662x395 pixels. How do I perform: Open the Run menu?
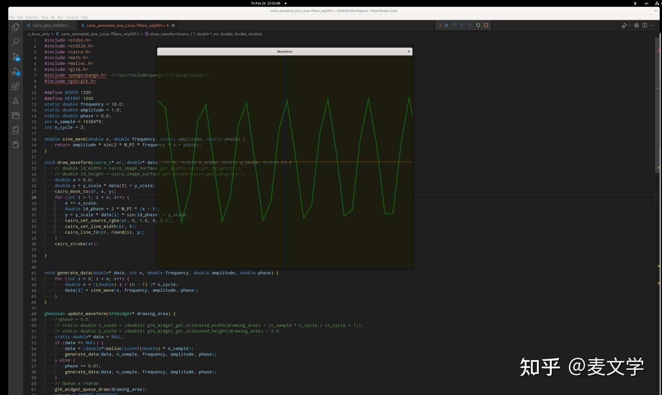[60, 17]
